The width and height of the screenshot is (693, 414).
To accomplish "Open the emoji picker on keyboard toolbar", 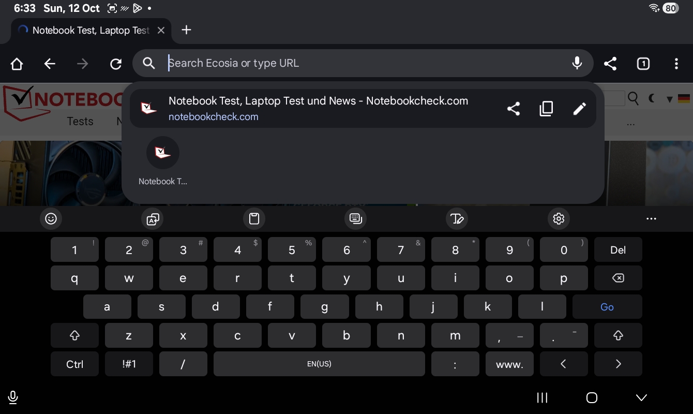I will tap(51, 219).
